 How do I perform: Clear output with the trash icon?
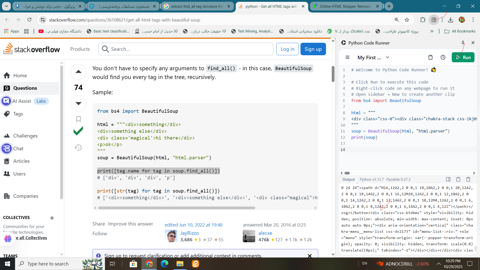468,179
